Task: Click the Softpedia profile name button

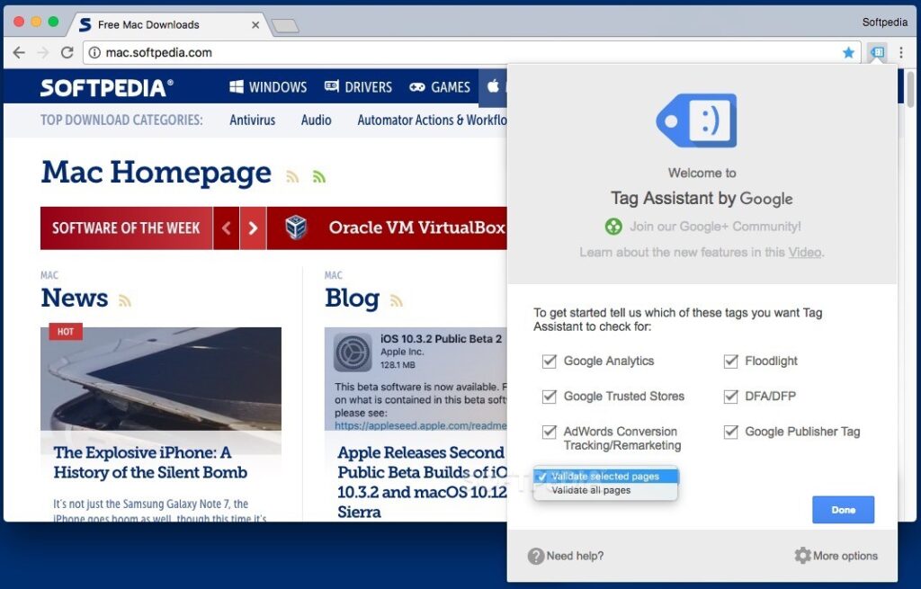Action: (x=885, y=22)
